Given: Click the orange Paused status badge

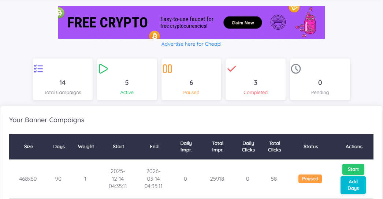Looking at the screenshot, I should pyautogui.click(x=310, y=179).
